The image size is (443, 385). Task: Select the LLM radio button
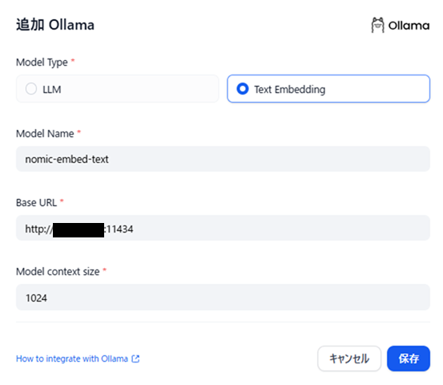pyautogui.click(x=31, y=89)
